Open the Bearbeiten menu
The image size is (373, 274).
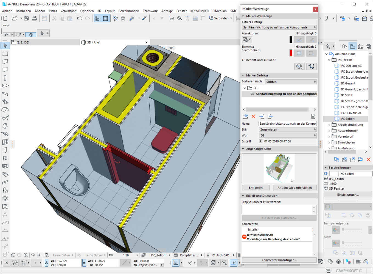tap(23, 11)
